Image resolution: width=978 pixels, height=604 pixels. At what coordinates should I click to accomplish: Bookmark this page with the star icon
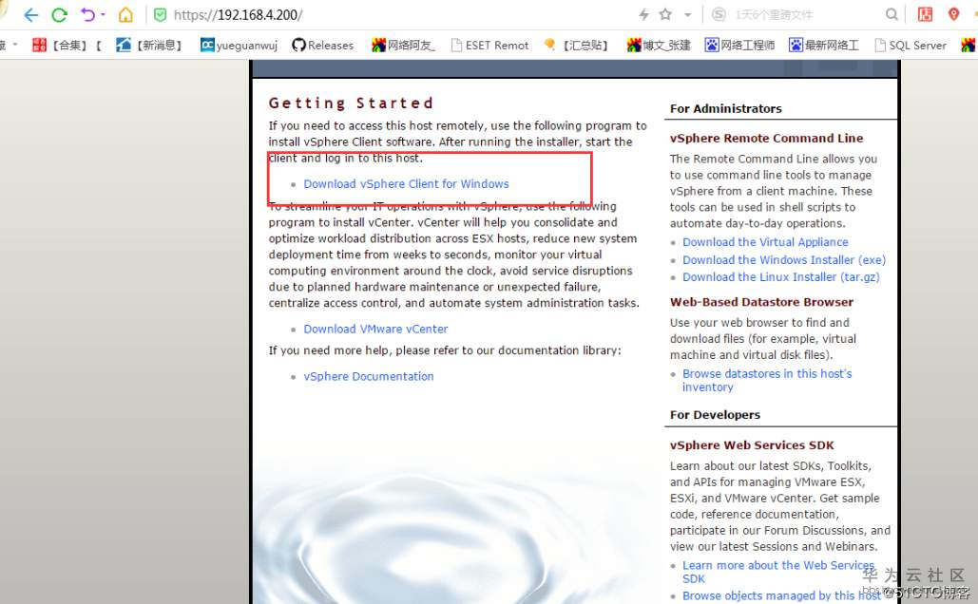tap(665, 13)
